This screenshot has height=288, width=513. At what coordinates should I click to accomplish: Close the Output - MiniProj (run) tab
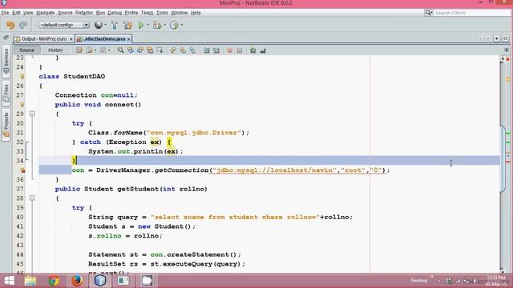(71, 39)
